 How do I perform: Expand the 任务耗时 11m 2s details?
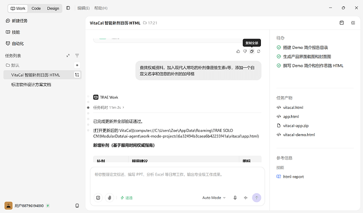click(x=108, y=107)
